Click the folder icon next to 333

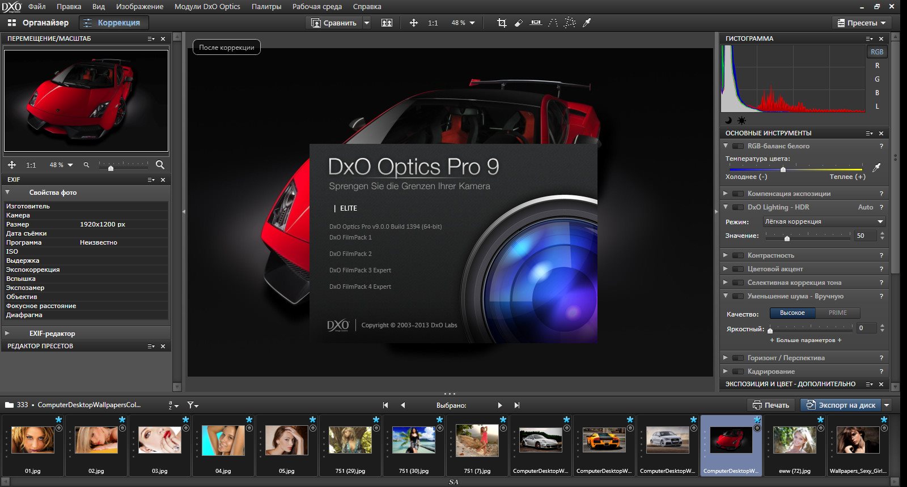tap(9, 405)
